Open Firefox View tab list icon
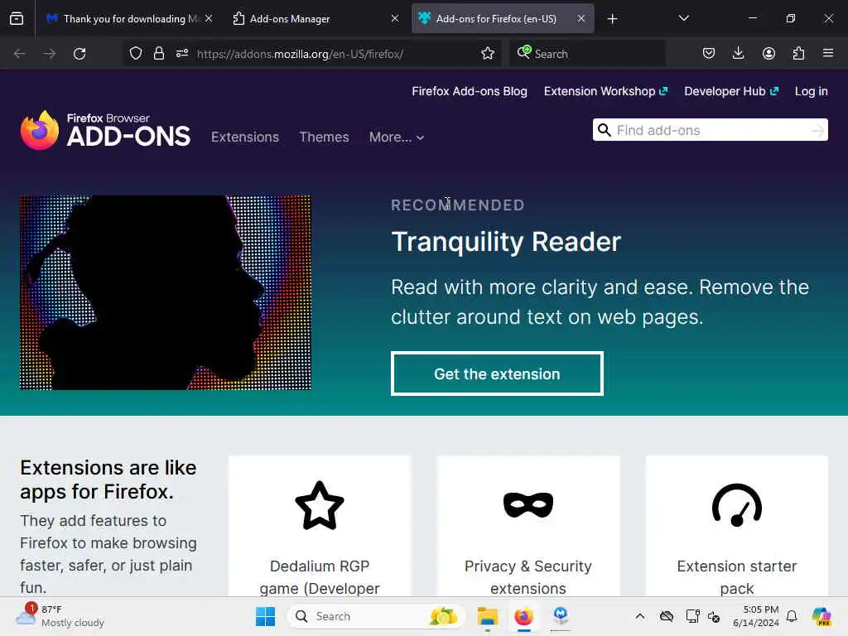848x636 pixels. (x=17, y=19)
